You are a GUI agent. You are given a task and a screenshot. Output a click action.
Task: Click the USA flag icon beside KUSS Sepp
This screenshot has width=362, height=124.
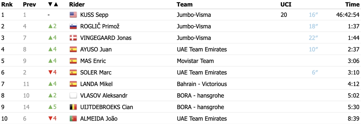73,15
